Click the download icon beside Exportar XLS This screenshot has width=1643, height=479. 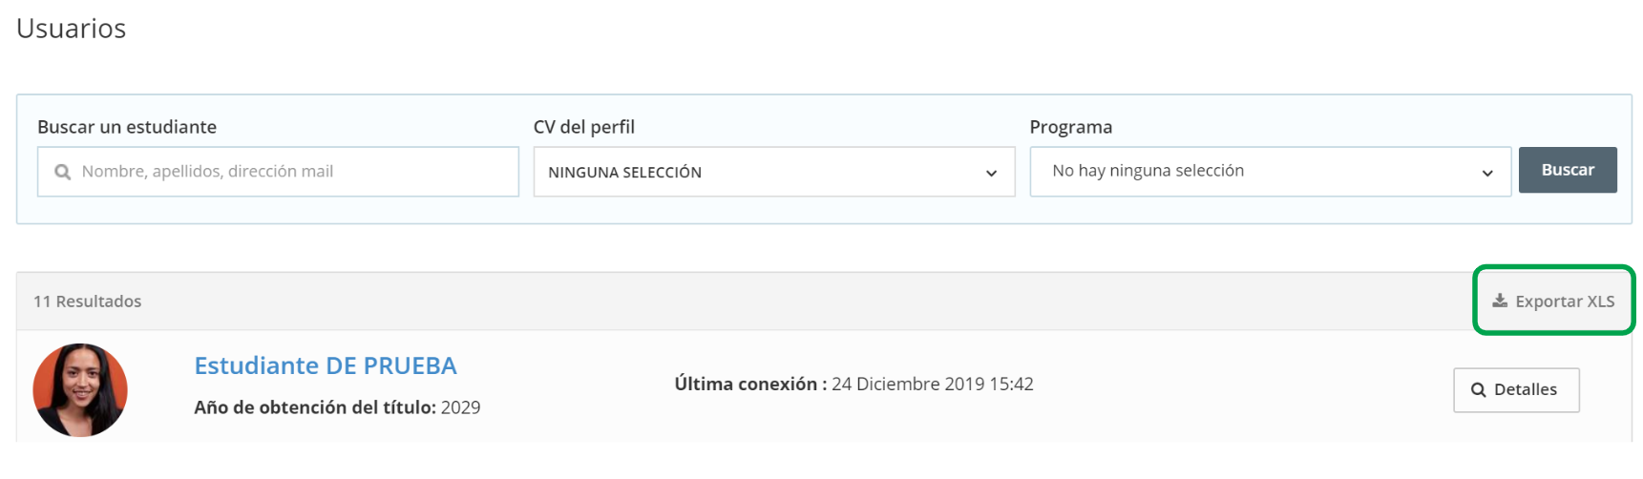click(1500, 301)
